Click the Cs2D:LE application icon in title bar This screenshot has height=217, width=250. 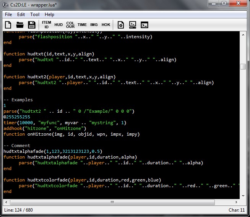coord(5,5)
